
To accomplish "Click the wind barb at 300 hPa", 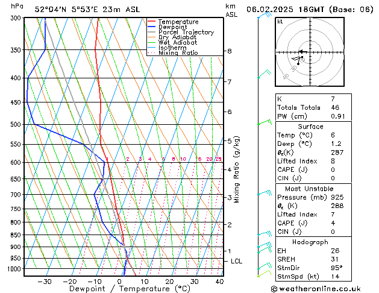I will (x=265, y=15).
